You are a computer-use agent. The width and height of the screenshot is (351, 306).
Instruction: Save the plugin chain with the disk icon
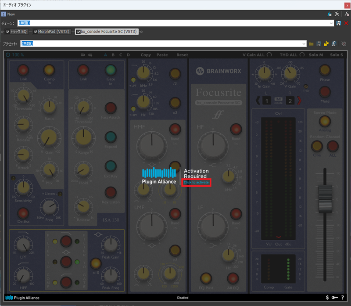point(338,23)
